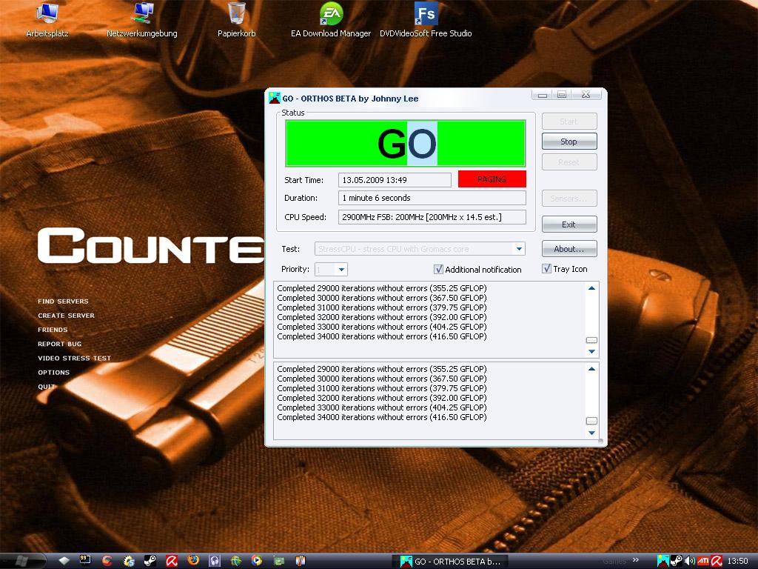Click the green globe quick launch icon
The width and height of the screenshot is (758, 569).
[236, 561]
